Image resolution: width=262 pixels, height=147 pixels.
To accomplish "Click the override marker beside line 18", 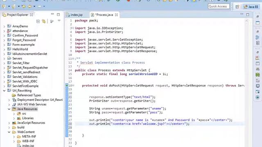I will [x=66, y=85].
